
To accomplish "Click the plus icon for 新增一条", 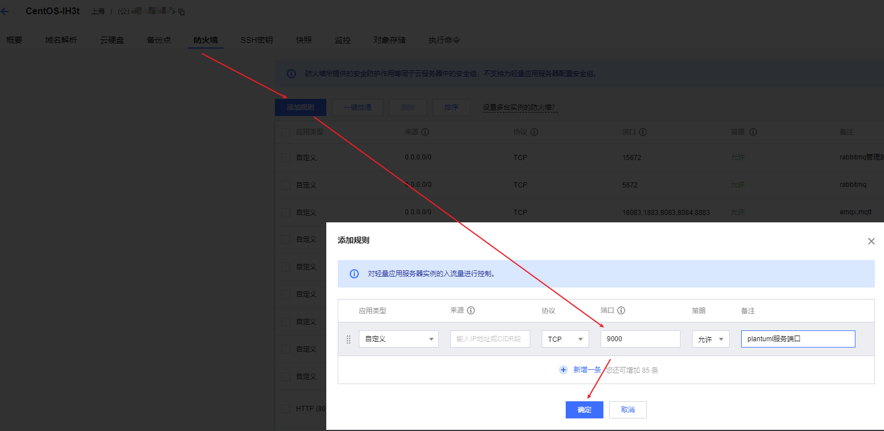I will (x=563, y=370).
